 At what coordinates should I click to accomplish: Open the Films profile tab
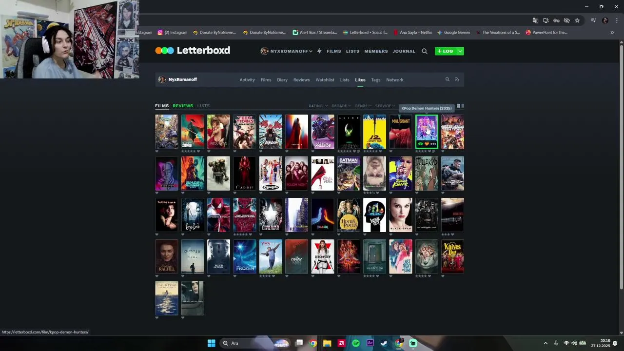[x=266, y=80]
